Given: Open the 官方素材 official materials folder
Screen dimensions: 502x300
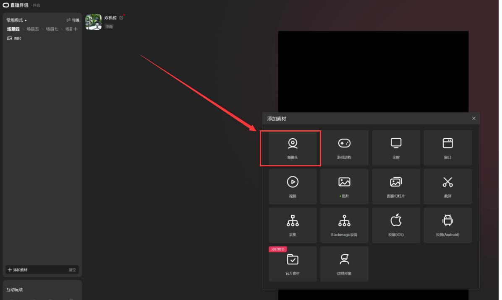Looking at the screenshot, I should point(293,264).
